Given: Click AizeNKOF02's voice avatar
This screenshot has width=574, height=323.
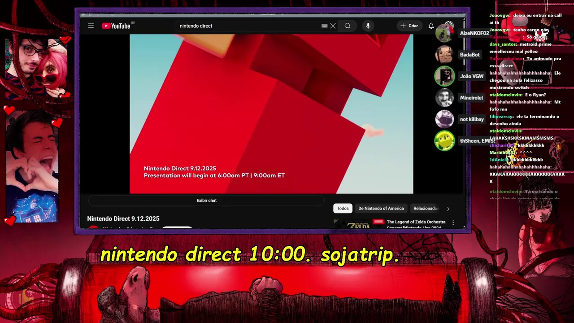Looking at the screenshot, I should point(444,33).
